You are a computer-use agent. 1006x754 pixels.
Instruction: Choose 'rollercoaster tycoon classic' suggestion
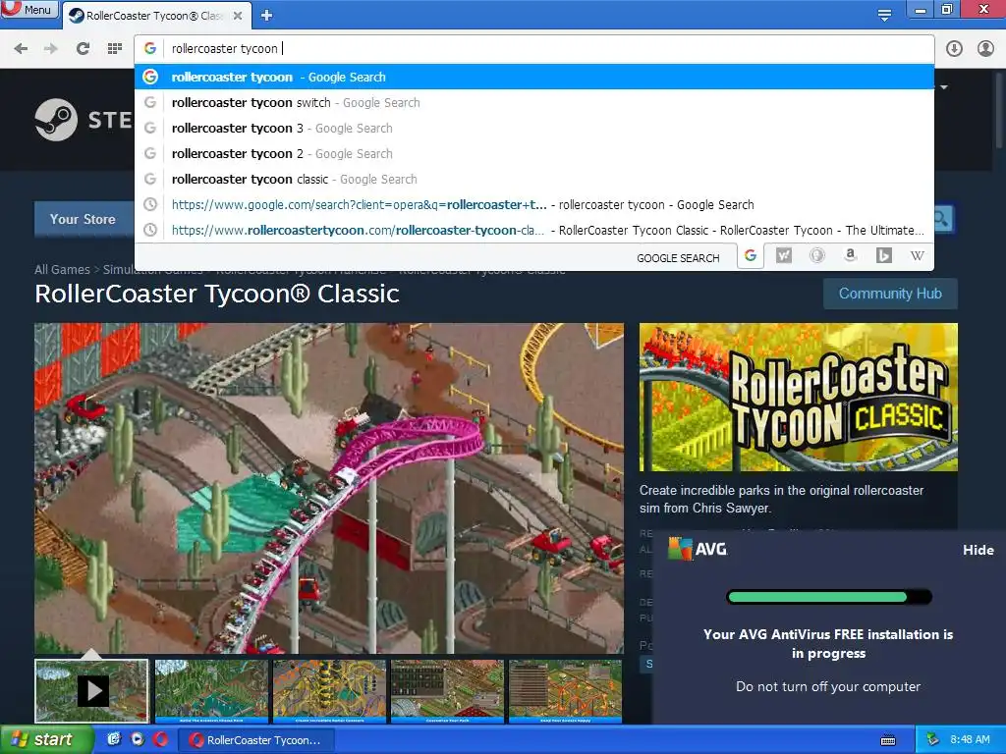point(534,180)
